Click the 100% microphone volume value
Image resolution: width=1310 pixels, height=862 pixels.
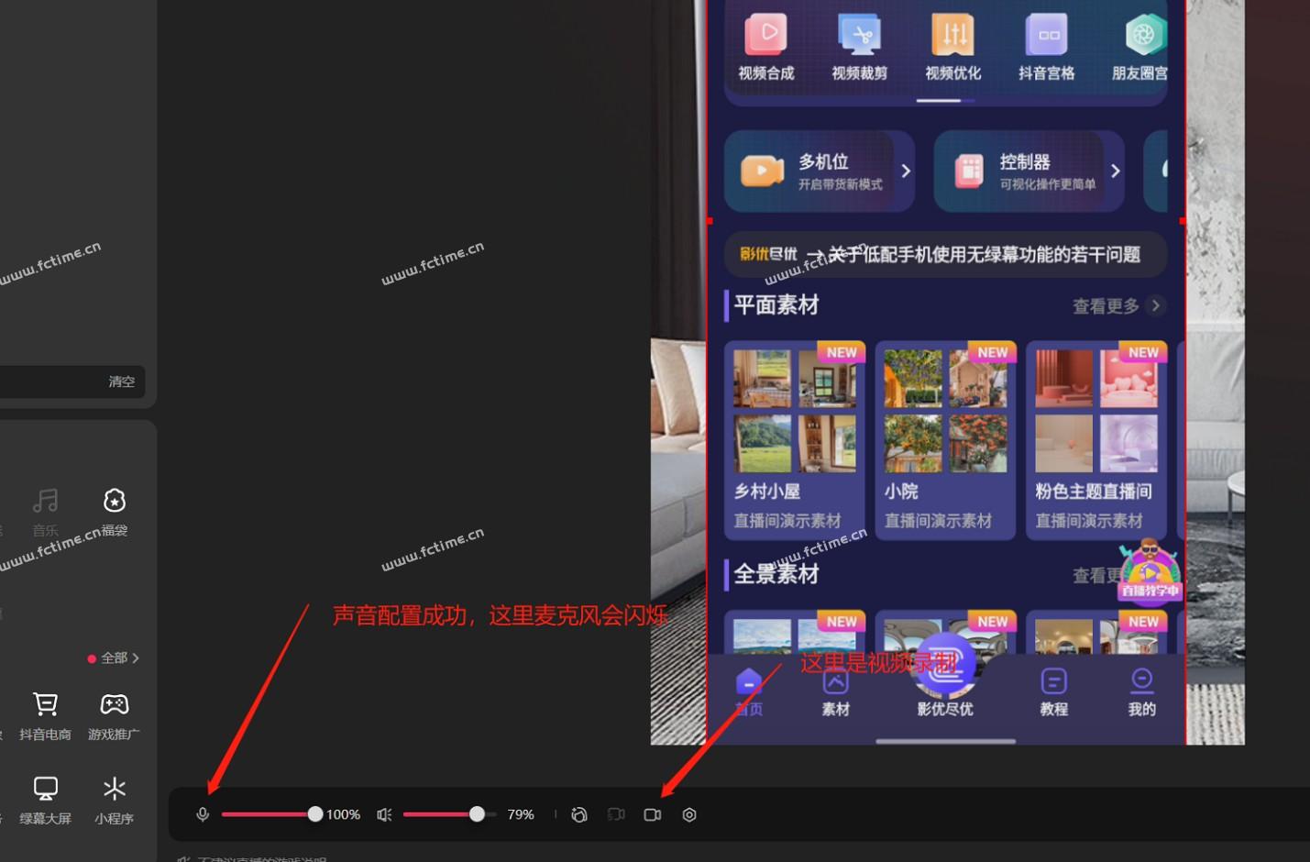tap(343, 814)
